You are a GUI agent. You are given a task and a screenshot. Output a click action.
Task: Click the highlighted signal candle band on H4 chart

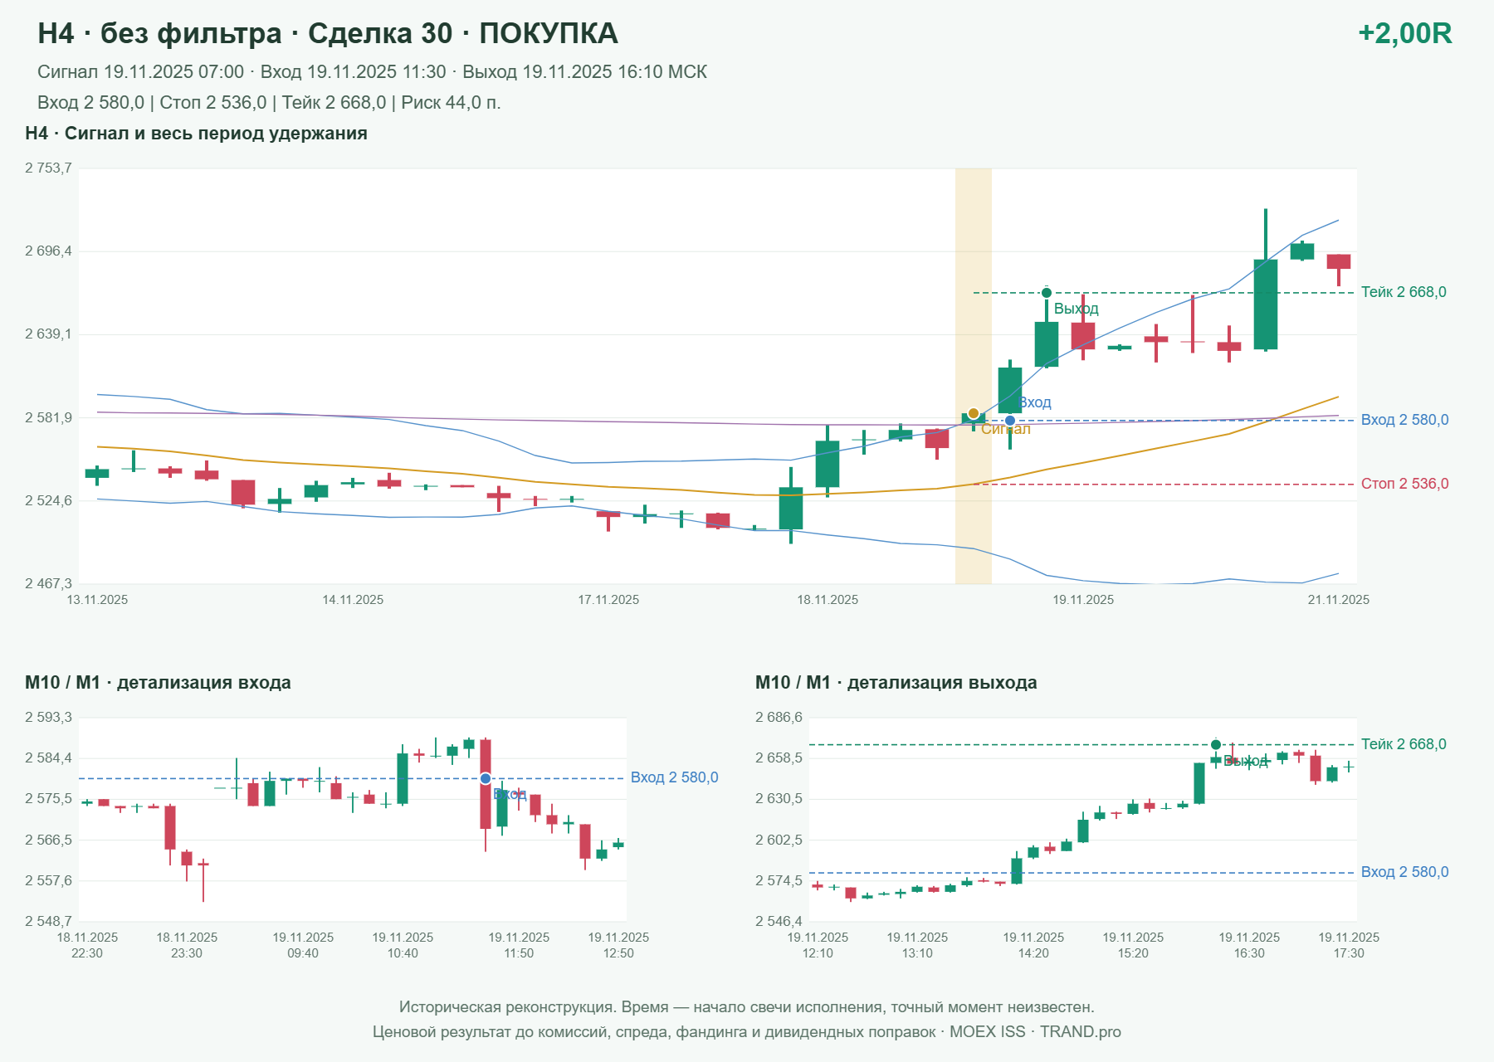point(974,376)
